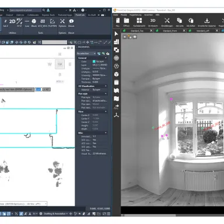
Task: Click the cyan ByLayer color swatch
Action: pyautogui.click(x=94, y=61)
